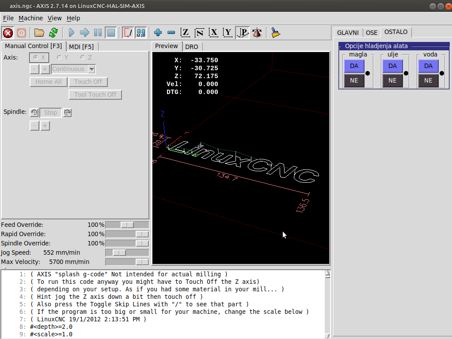This screenshot has height=339, width=452.
Task: Toggle optional pause M1
Action: (141, 33)
